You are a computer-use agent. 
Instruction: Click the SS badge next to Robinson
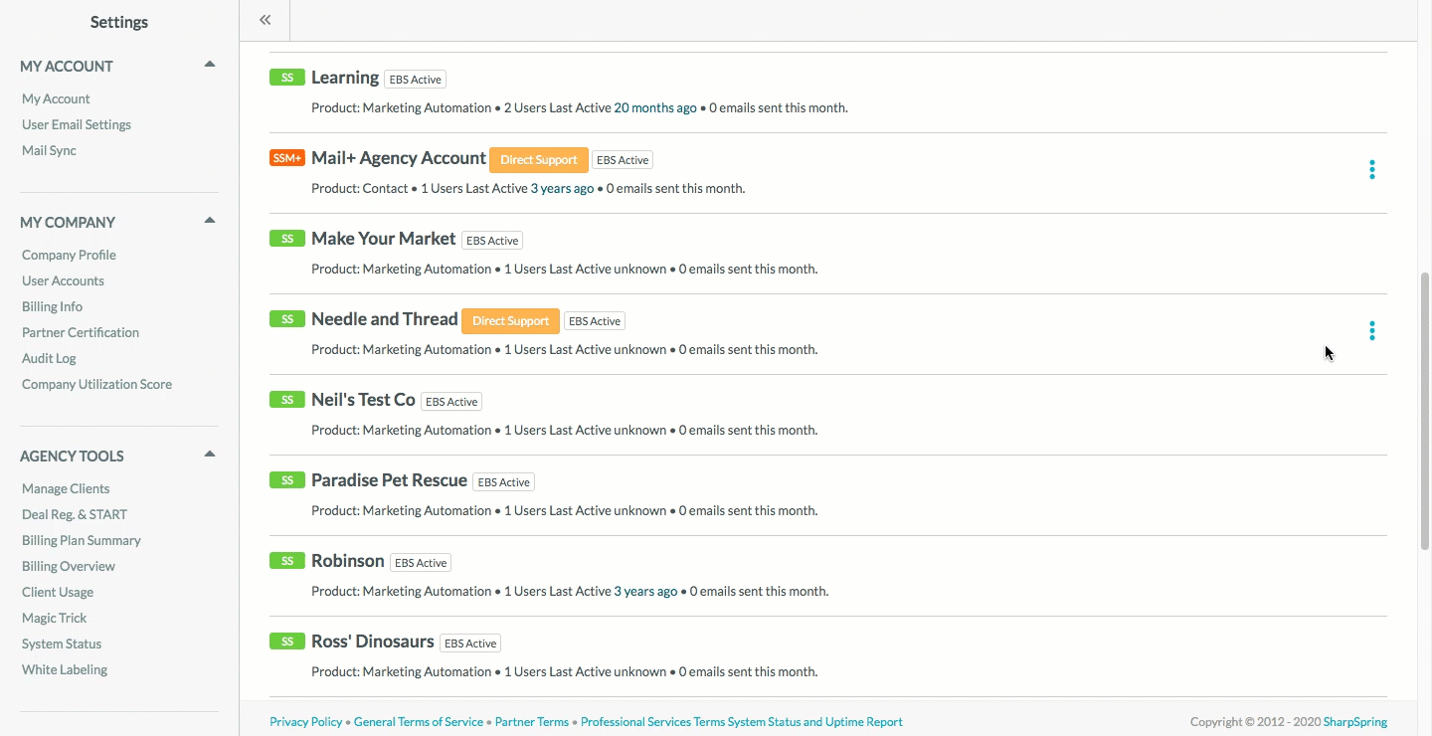click(287, 561)
